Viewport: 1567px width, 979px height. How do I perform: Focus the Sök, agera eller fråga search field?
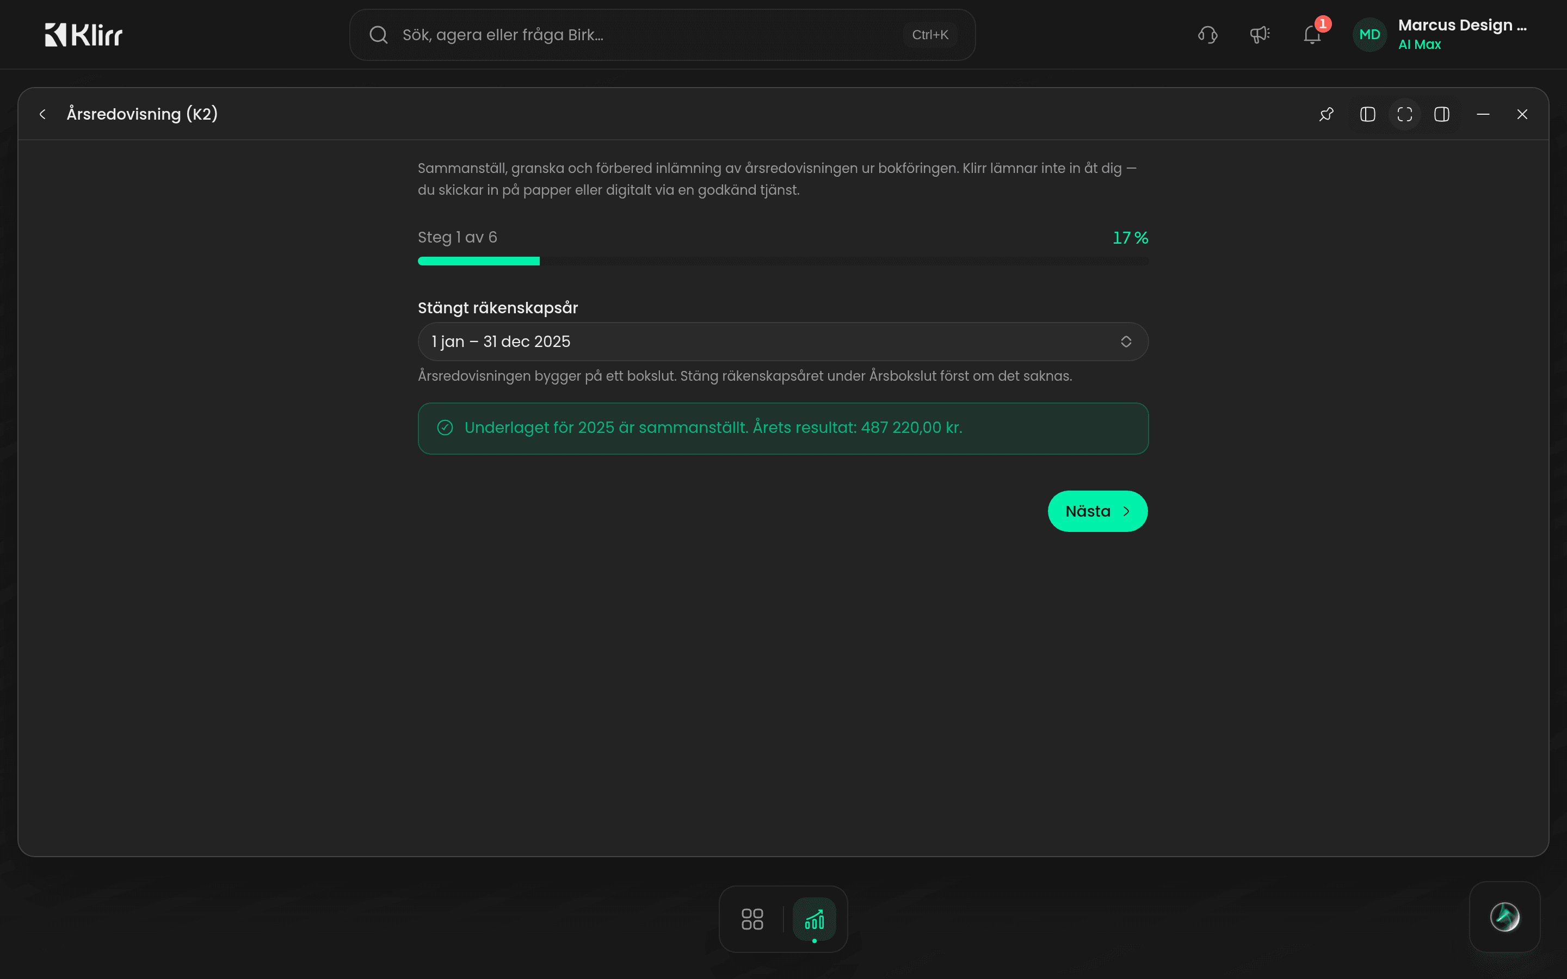tap(662, 35)
